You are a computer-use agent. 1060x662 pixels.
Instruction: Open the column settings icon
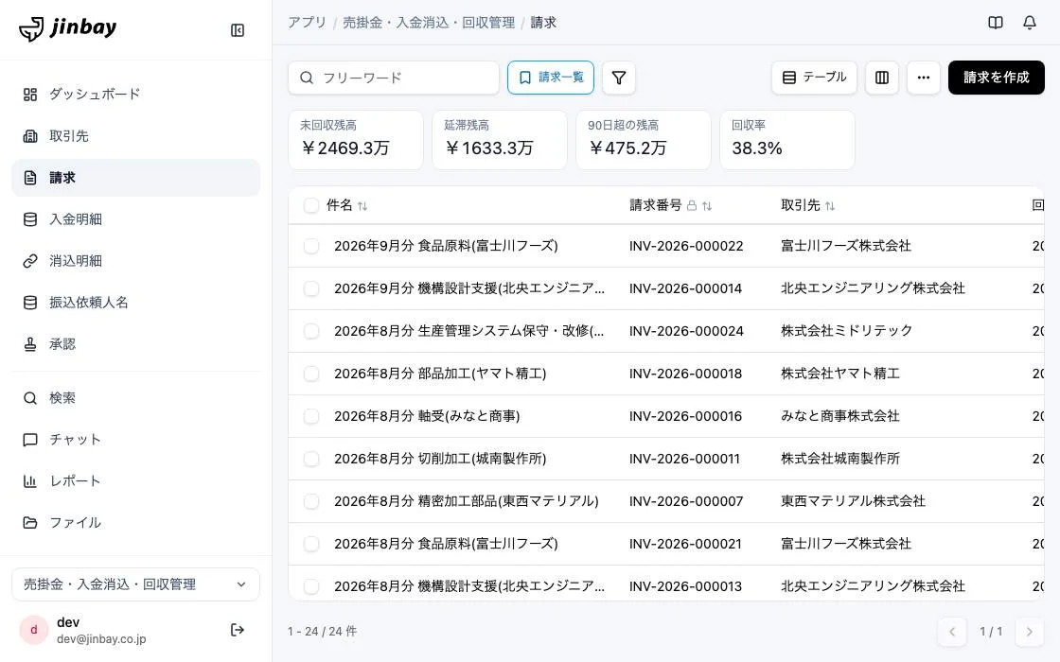[881, 78]
